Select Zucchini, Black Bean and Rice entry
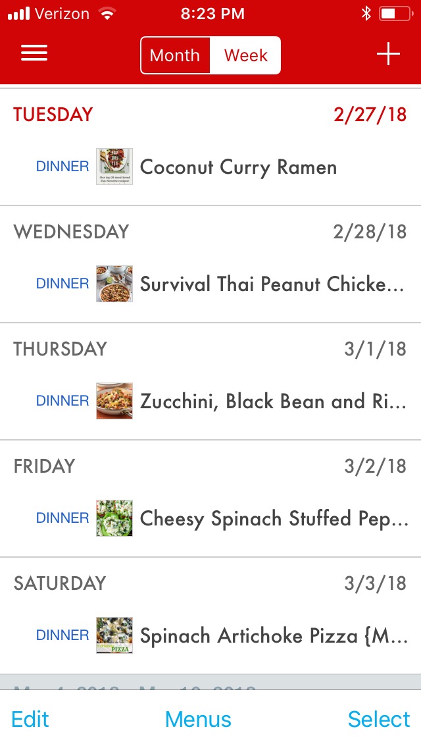This screenshot has height=748, width=421. [272, 402]
